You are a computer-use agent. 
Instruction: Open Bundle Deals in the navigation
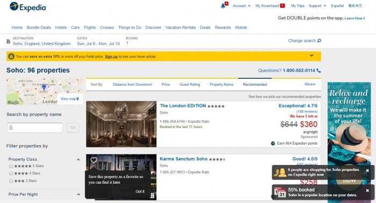39,27
